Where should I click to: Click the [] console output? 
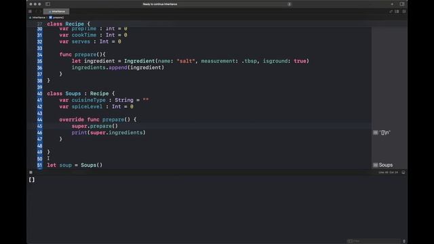click(x=32, y=180)
